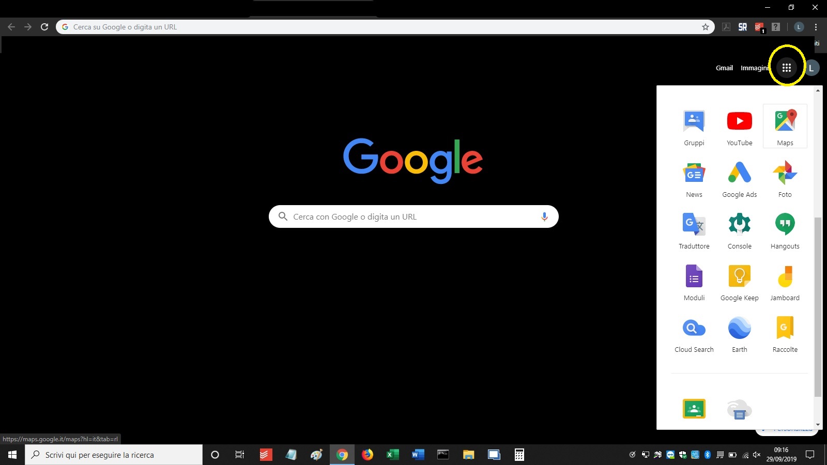Viewport: 827px width, 465px height.
Task: Open Cortana from the taskbar
Action: [x=215, y=455]
